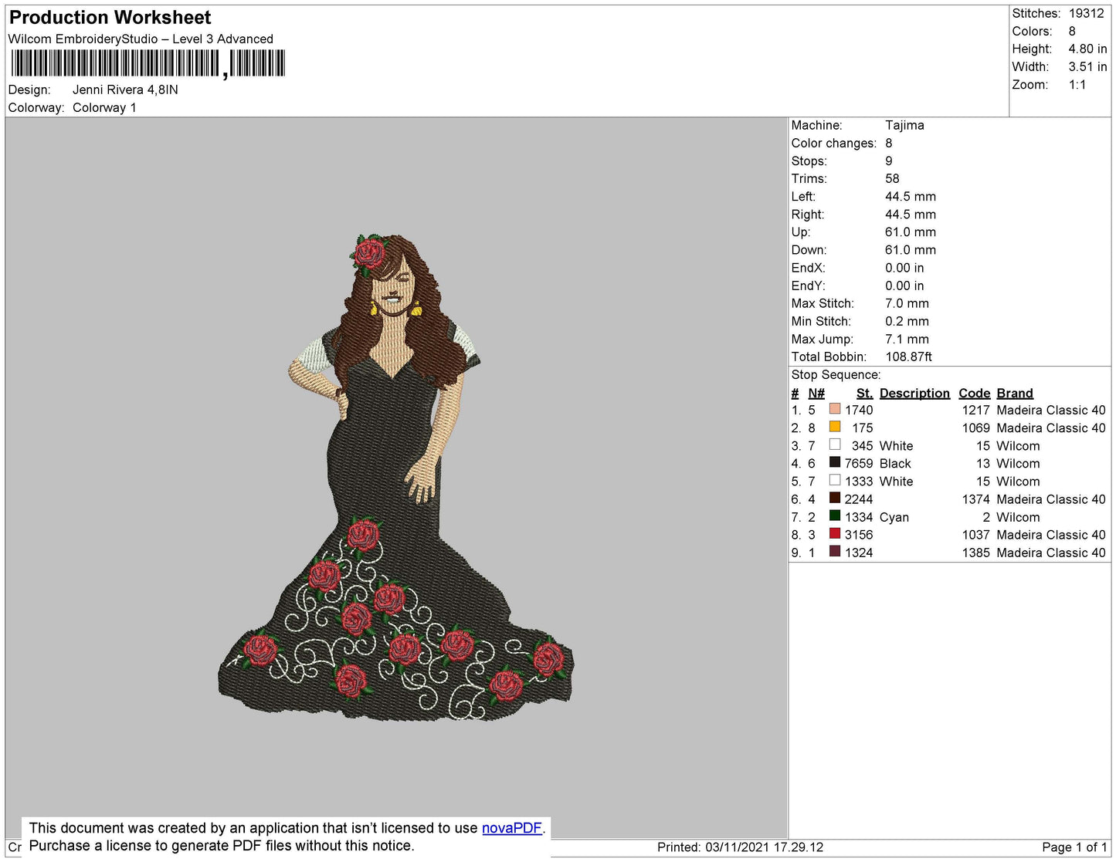Click the dark green Cyan swatch

click(x=835, y=516)
